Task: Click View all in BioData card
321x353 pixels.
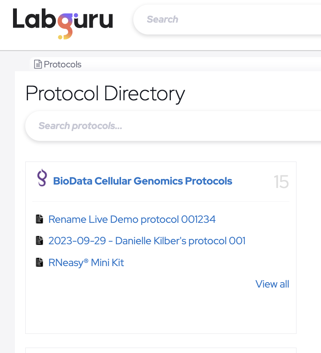Action: pos(272,284)
